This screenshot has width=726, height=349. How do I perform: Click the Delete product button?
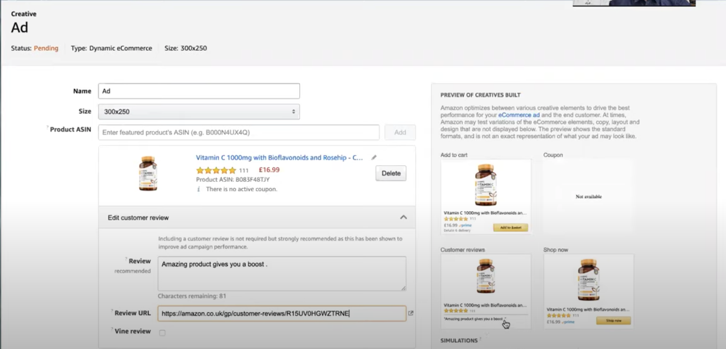pos(391,173)
